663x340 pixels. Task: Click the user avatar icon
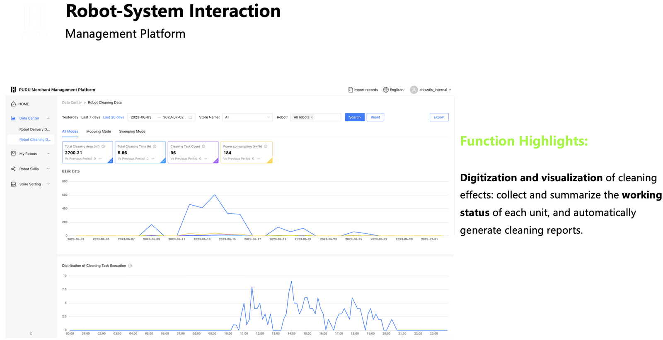(414, 90)
